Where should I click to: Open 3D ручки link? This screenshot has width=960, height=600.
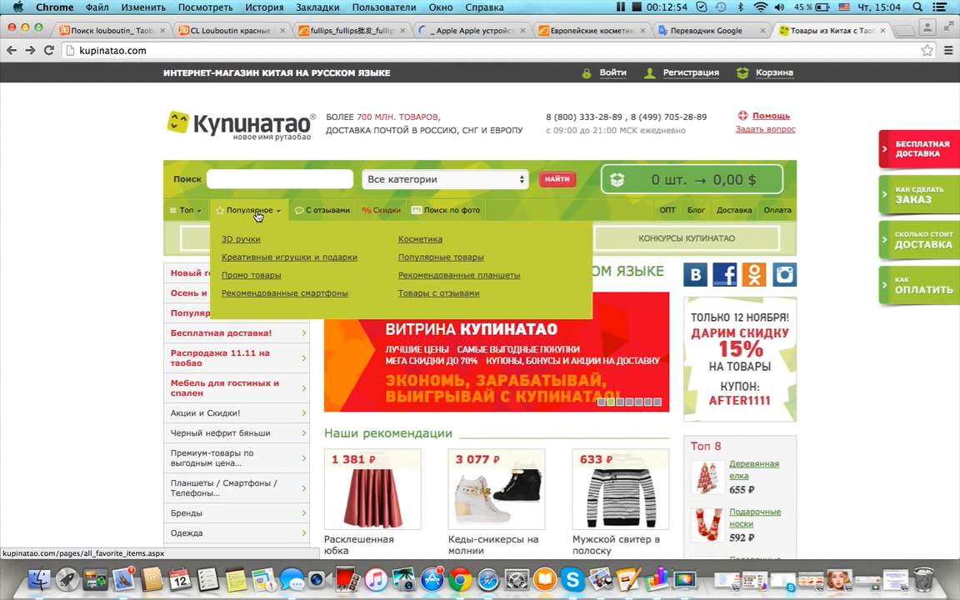point(241,239)
